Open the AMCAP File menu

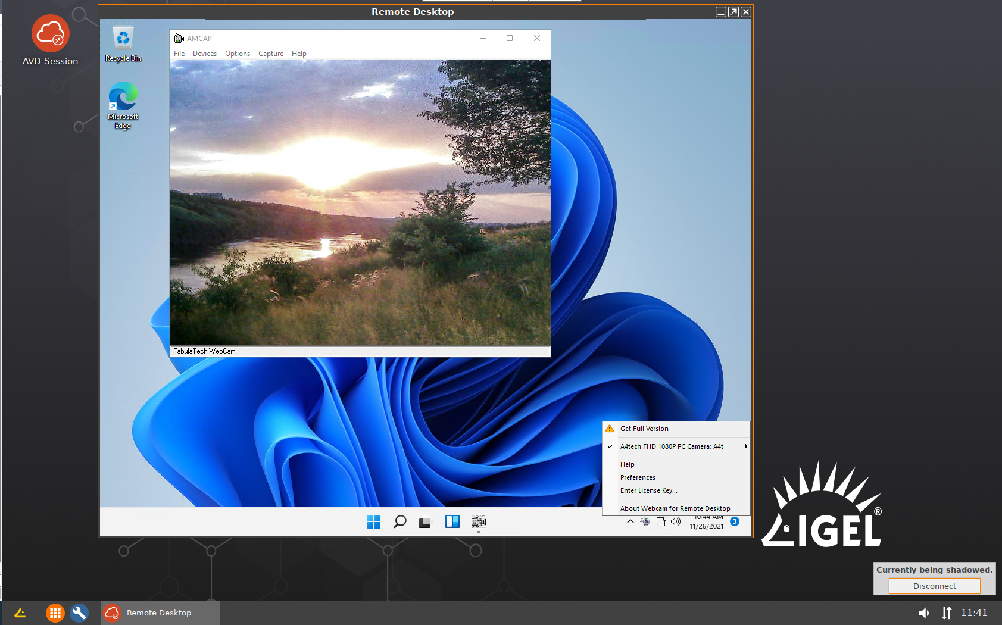tap(179, 54)
